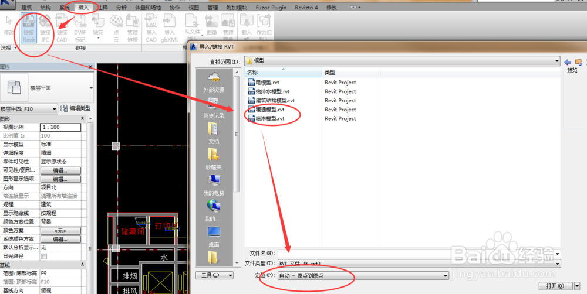Open 桌面 desktop in places bar

(x=214, y=237)
